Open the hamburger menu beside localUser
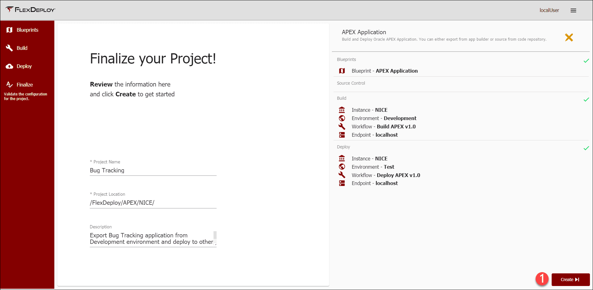593x290 pixels. click(573, 10)
